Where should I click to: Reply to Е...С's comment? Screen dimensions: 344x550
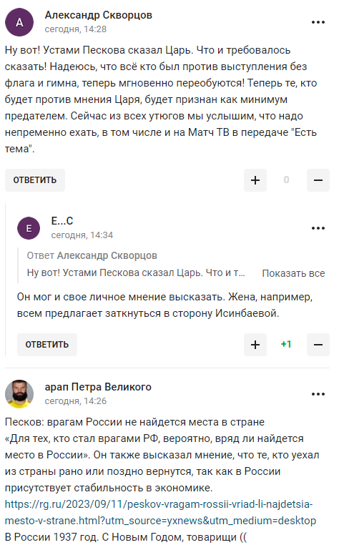pyautogui.click(x=47, y=345)
